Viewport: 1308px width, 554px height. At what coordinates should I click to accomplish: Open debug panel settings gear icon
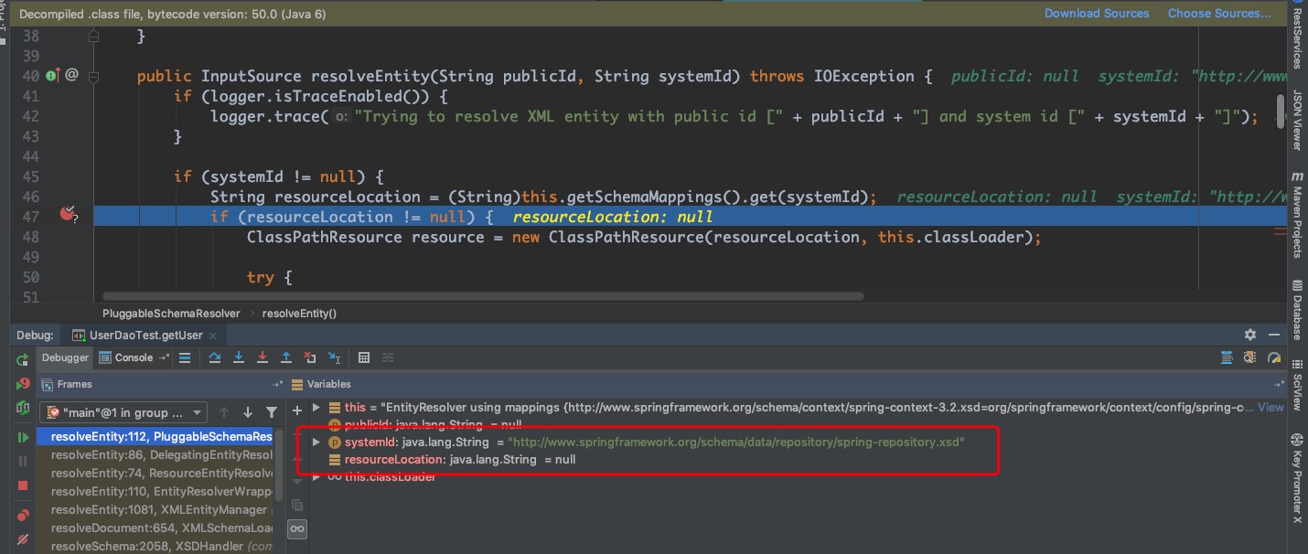[x=1250, y=336]
